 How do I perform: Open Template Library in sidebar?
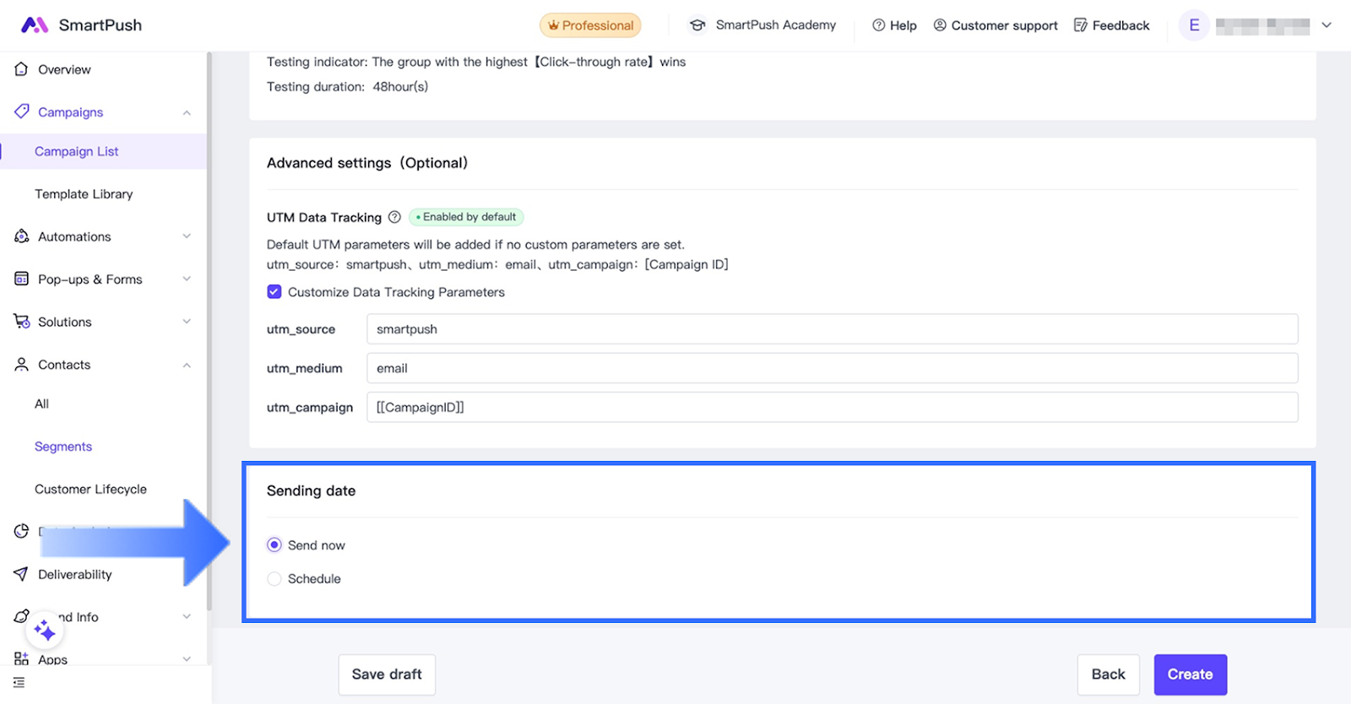pyautogui.click(x=84, y=194)
